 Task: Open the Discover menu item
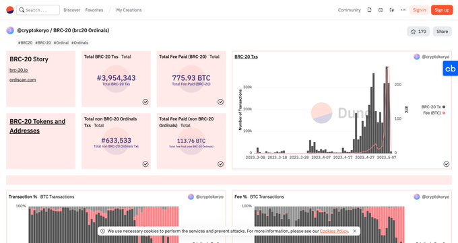coord(72,10)
